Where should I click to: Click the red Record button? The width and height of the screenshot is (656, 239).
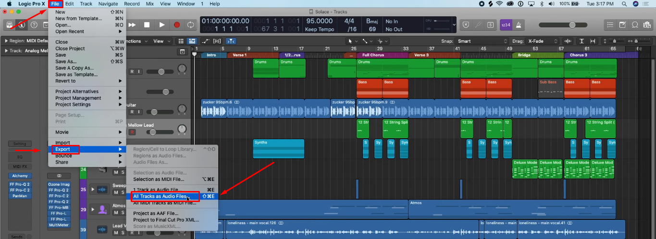click(177, 25)
